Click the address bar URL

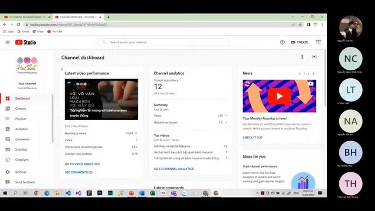69,25
